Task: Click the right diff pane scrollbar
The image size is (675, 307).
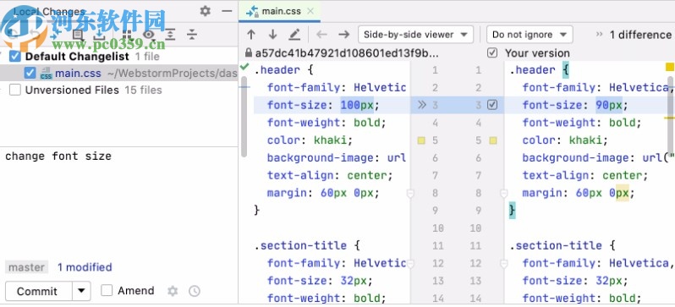Action: (x=671, y=116)
